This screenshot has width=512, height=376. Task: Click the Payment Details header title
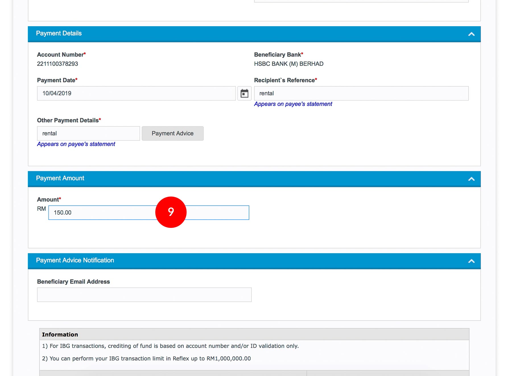coord(59,33)
